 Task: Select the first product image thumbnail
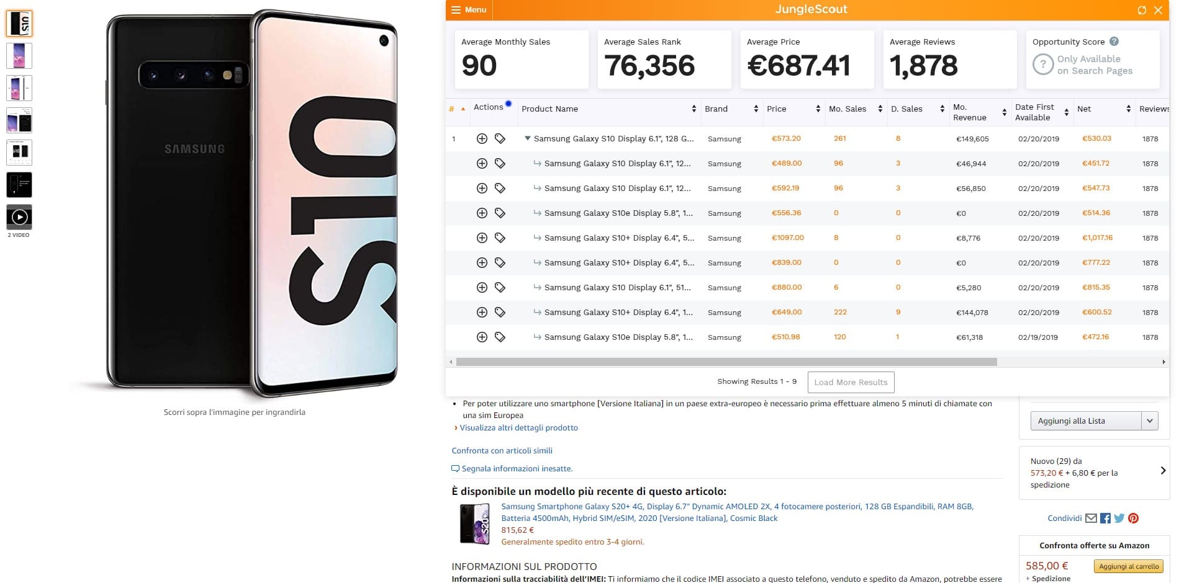(19, 24)
